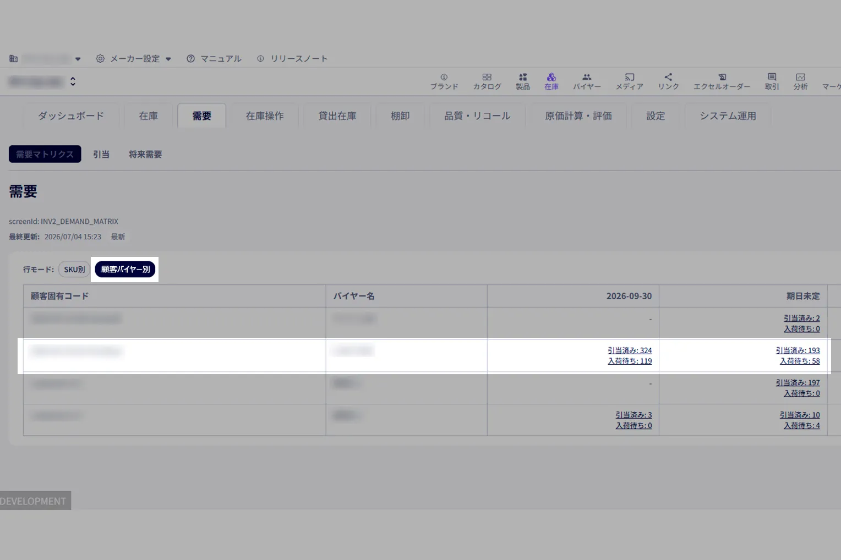Open the バイヤー navigation icon
The height and width of the screenshot is (560, 841).
tap(587, 81)
